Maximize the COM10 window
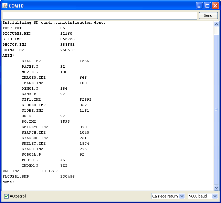Image resolution: width=221 pixels, height=203 pixels. (x=208, y=6)
